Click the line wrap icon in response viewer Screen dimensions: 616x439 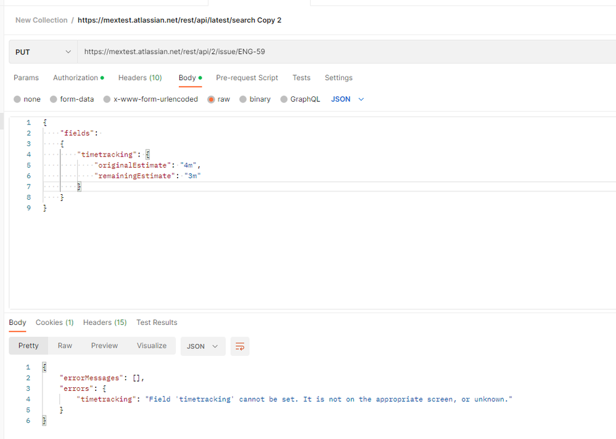(x=240, y=346)
